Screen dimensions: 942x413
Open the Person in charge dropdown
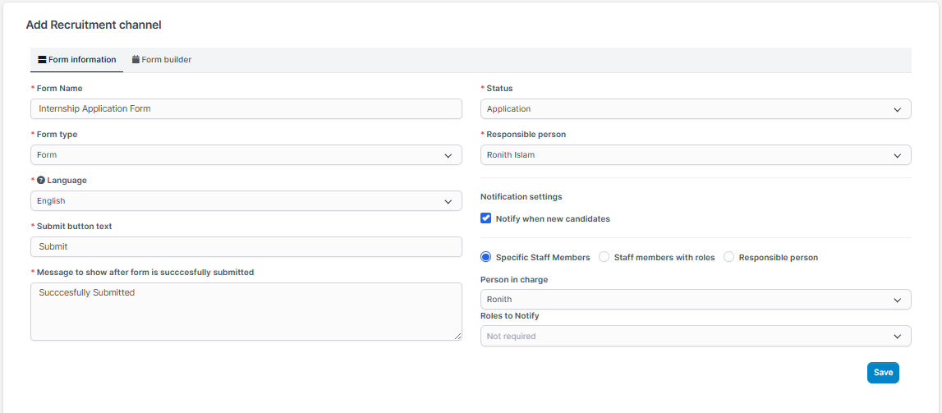click(695, 300)
